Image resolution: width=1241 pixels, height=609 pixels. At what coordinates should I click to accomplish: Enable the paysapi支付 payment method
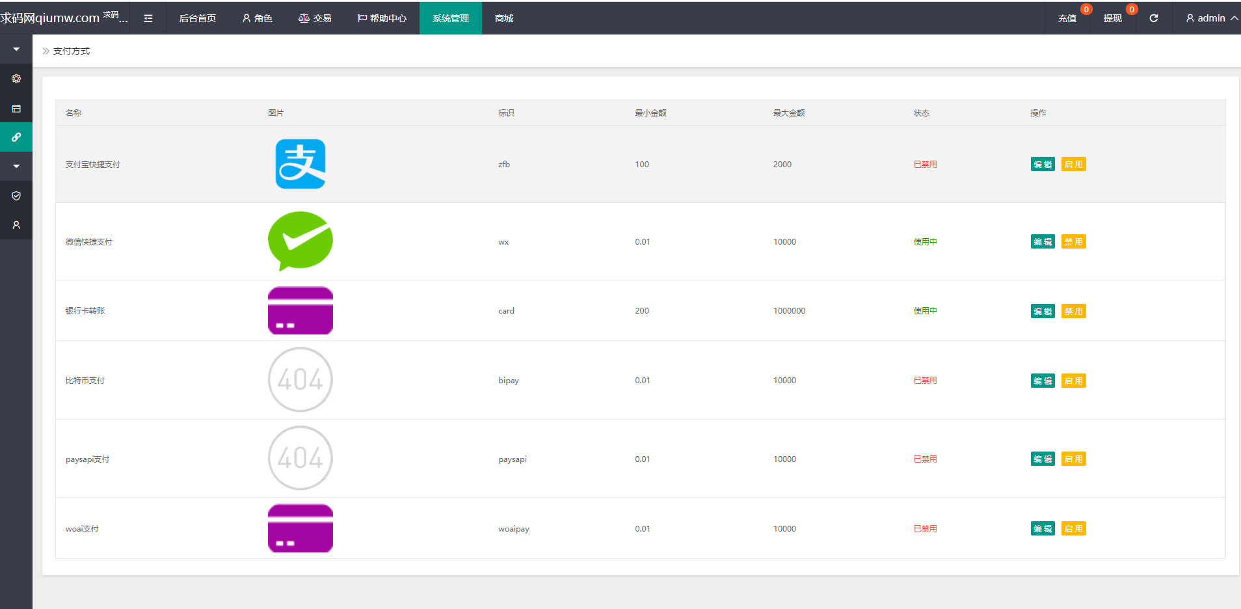pos(1074,459)
